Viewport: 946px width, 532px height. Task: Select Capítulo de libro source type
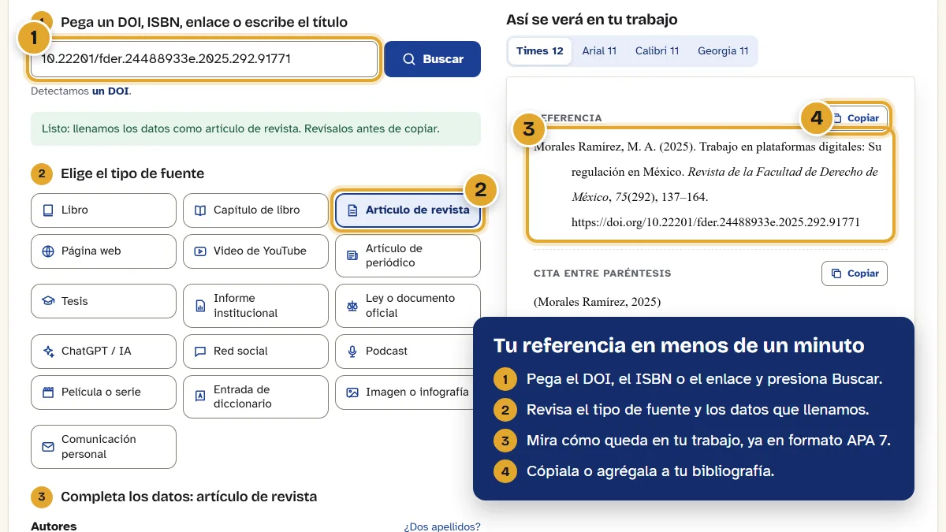coord(255,210)
